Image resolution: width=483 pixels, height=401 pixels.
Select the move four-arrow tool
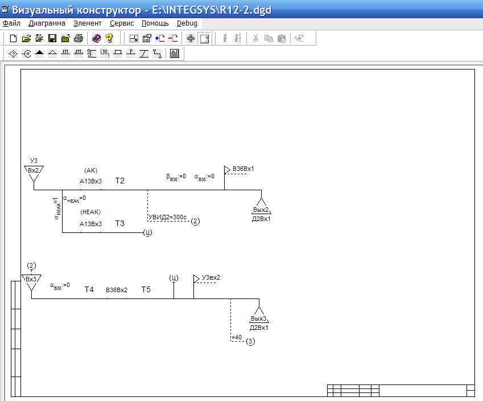click(191, 39)
